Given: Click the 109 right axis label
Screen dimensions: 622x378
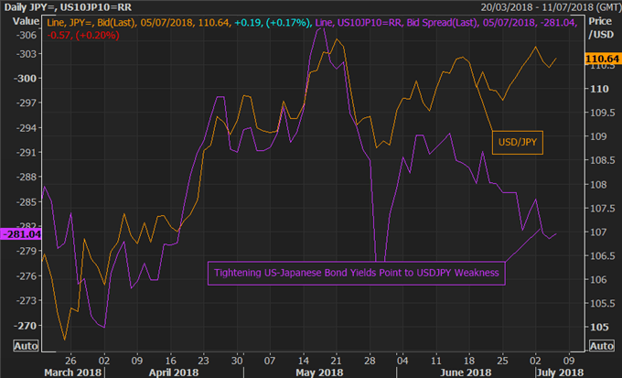Looking at the screenshot, I should tap(598, 136).
